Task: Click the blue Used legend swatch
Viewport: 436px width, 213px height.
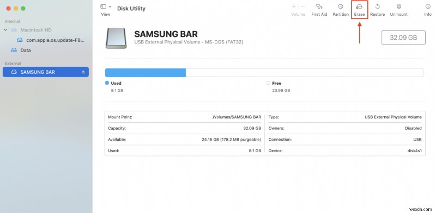Action: pyautogui.click(x=107, y=83)
